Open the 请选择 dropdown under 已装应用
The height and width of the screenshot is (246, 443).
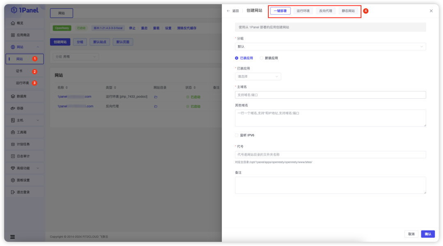[258, 76]
